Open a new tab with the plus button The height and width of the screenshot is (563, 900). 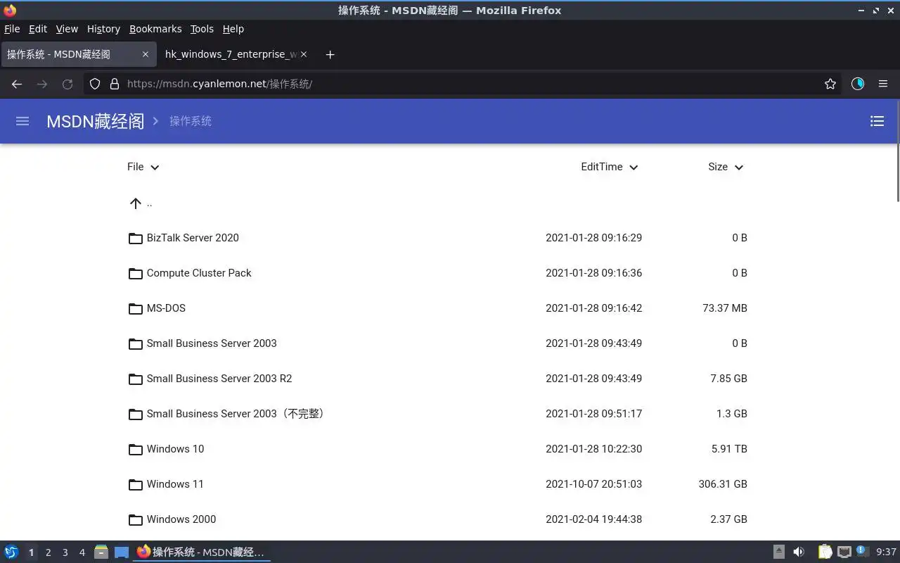tap(330, 54)
